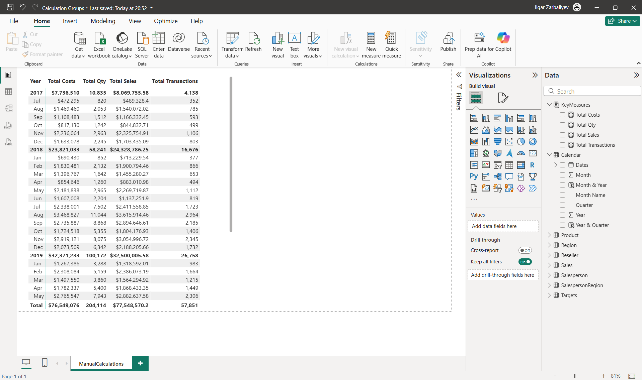Image resolution: width=642 pixels, height=380 pixels.
Task: Insert a New visual
Action: 277,45
